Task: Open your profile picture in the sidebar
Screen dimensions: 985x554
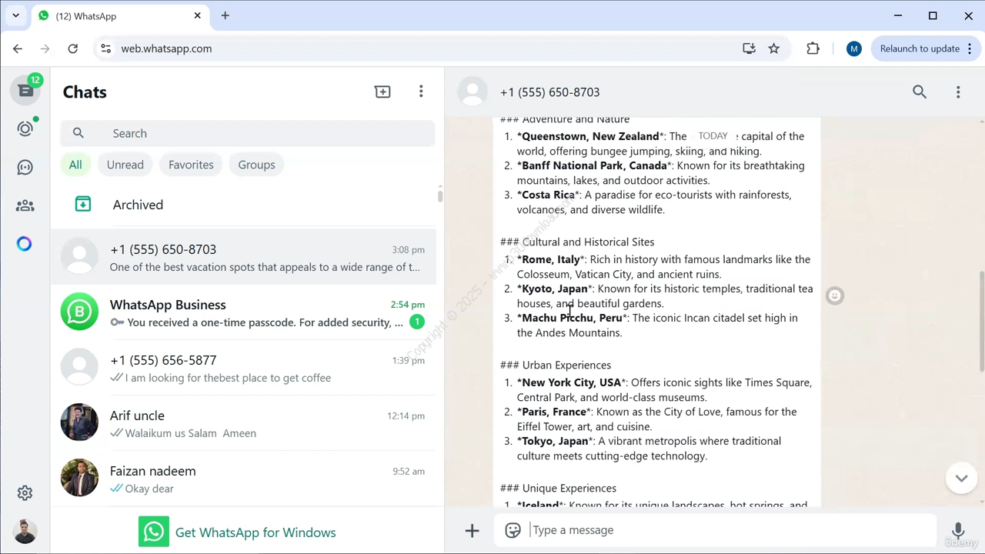Action: 25,531
